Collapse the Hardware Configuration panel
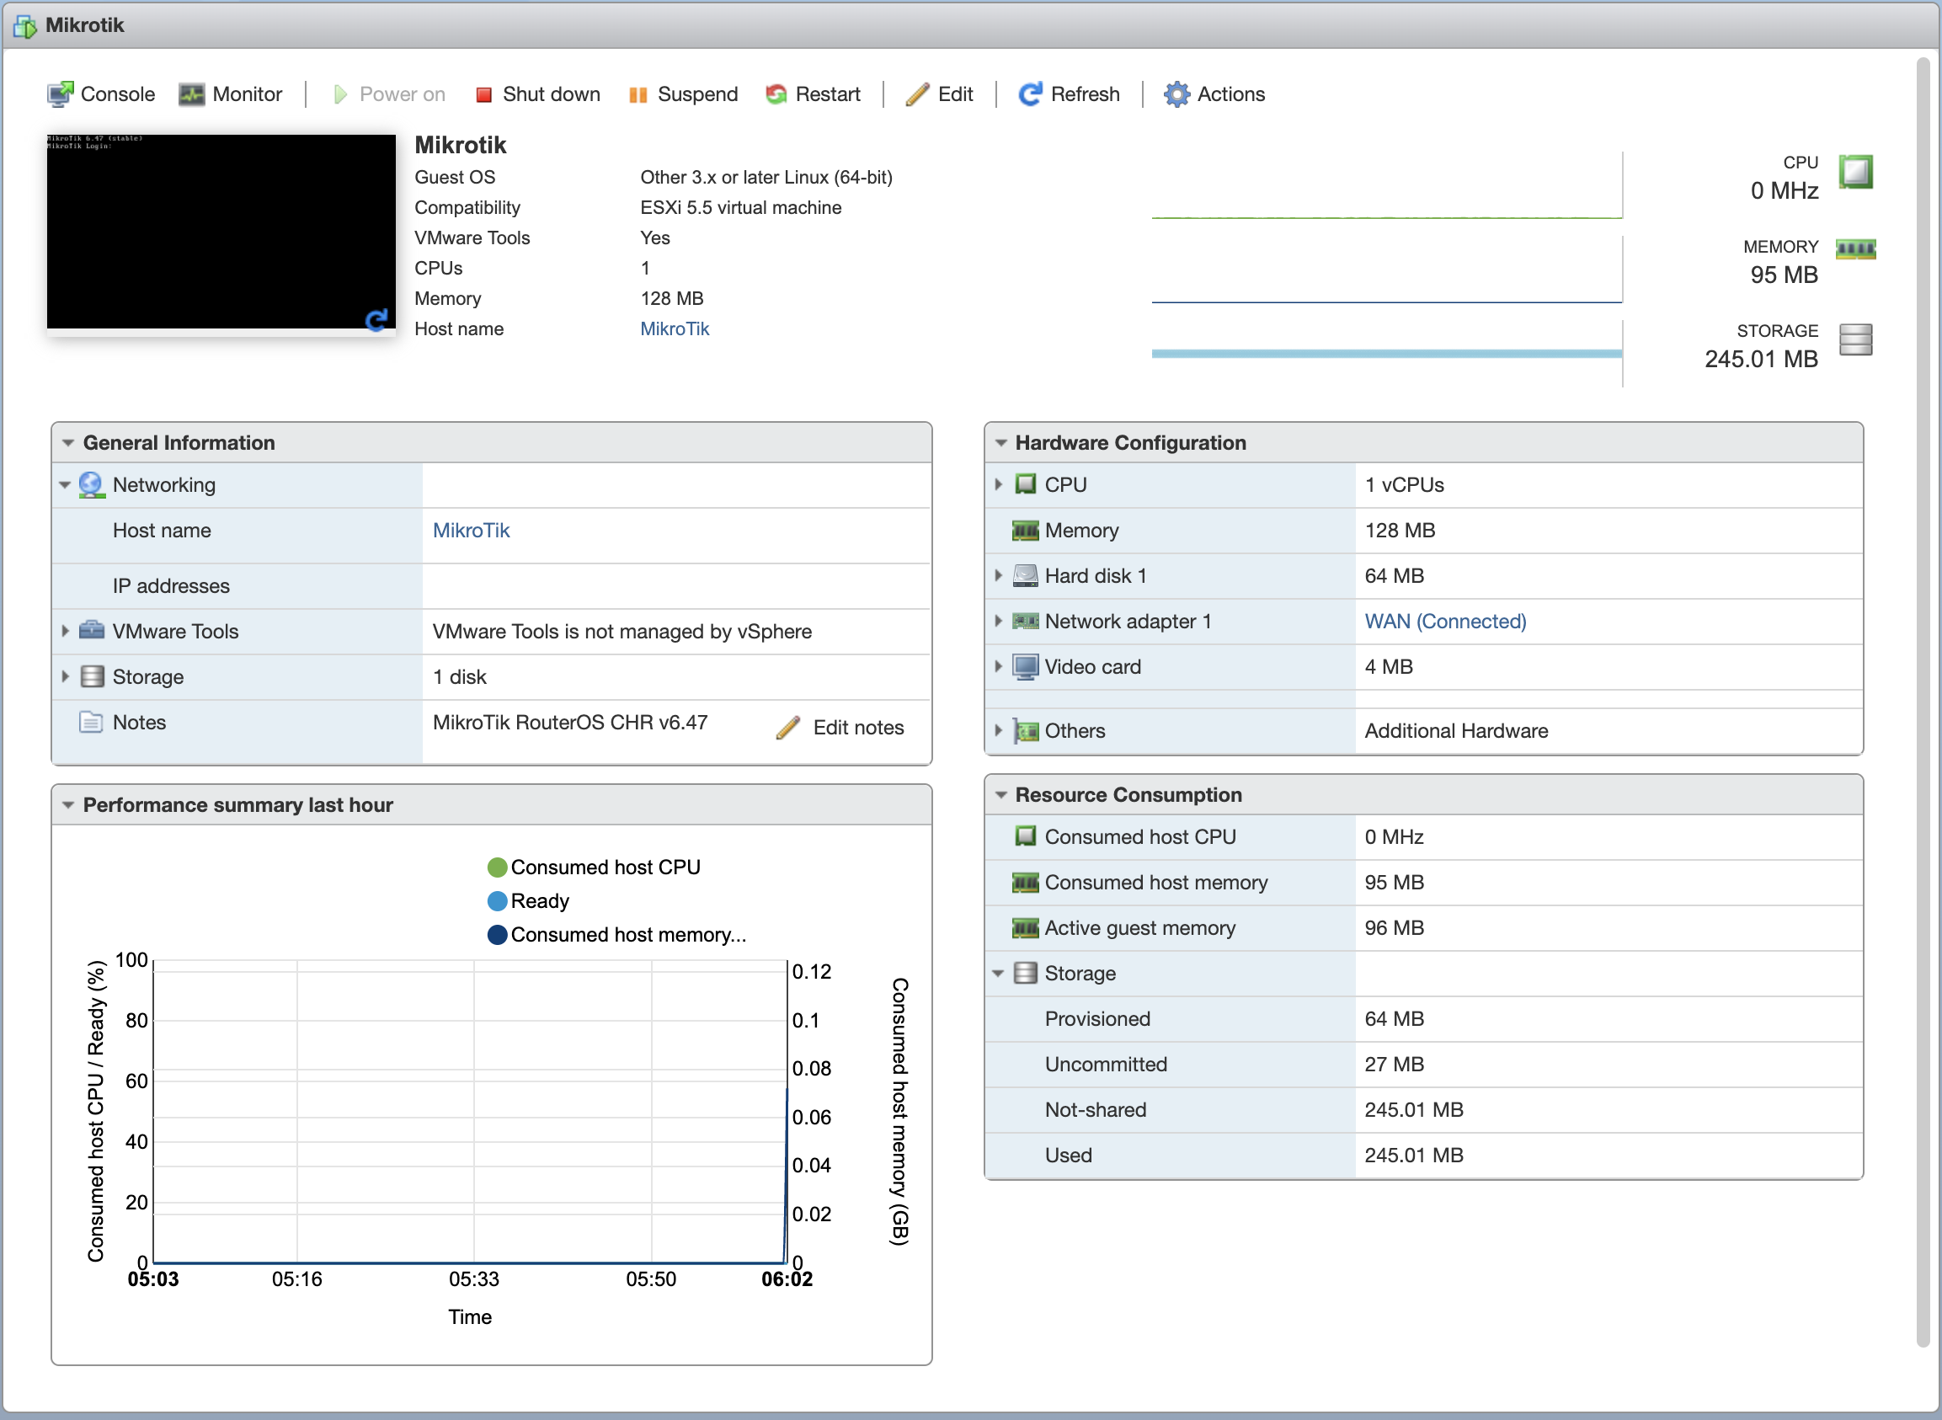Screen dimensions: 1942x1420 click(1000, 443)
